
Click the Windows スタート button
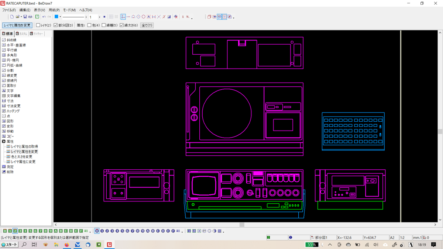pos(9,245)
